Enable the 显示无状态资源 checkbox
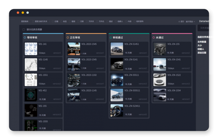 click(x=24, y=29)
